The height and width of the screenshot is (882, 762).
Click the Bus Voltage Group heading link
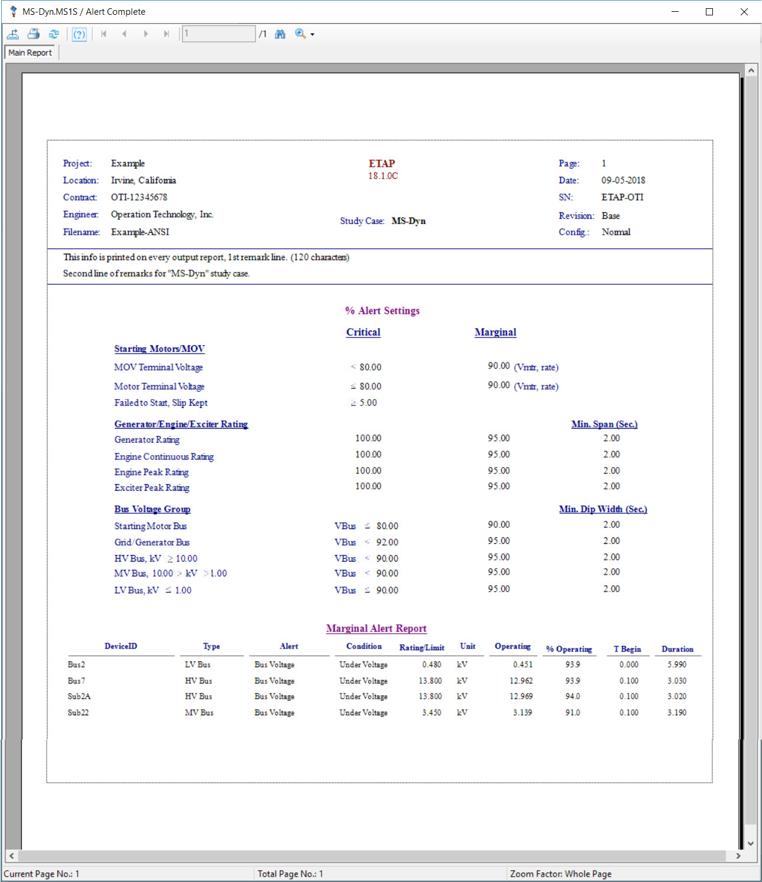coord(153,509)
